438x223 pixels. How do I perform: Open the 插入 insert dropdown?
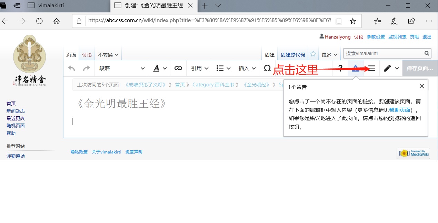247,68
